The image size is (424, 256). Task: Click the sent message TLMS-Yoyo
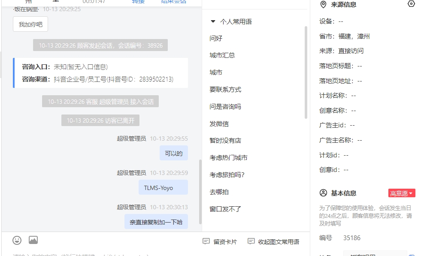click(x=164, y=187)
